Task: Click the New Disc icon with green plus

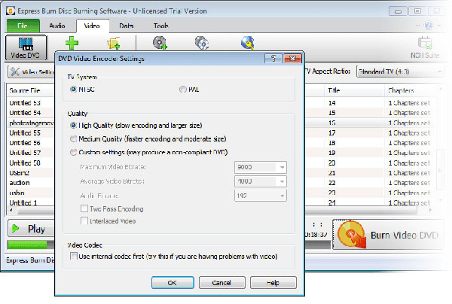Action: pyautogui.click(x=160, y=43)
